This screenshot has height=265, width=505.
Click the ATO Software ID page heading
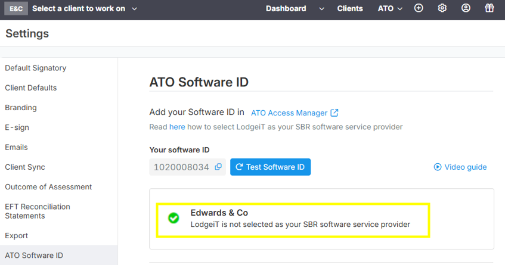click(199, 82)
